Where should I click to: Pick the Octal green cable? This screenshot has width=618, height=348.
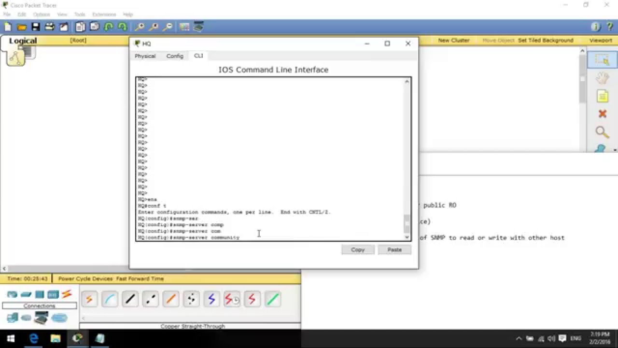point(273,299)
